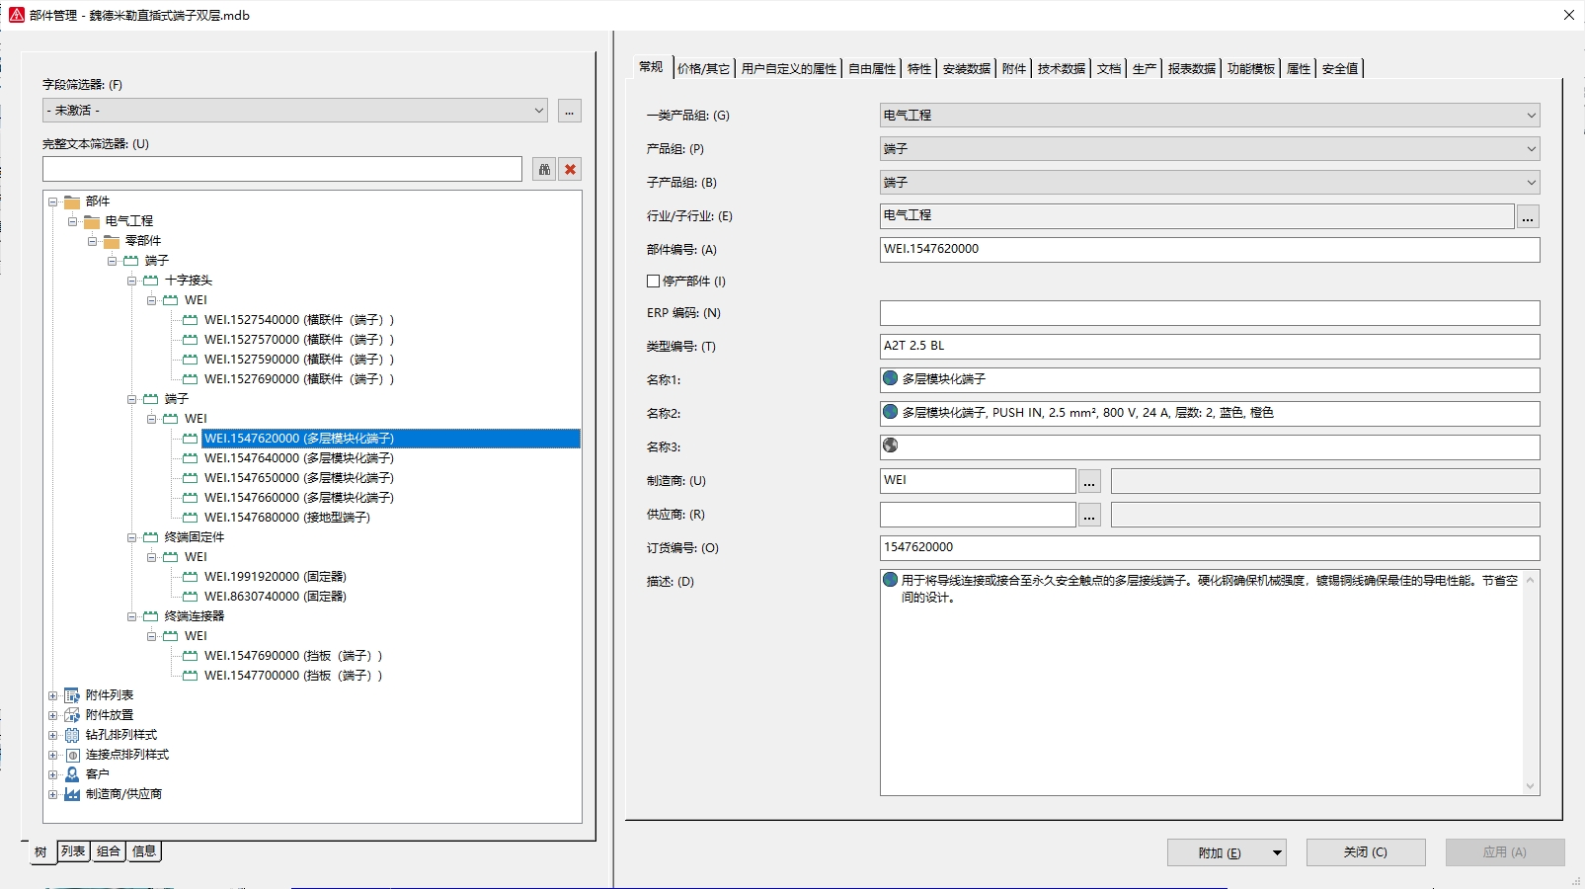Screen dimensions: 1585x889
Task: Click the 客户 person icon
Action: click(72, 774)
